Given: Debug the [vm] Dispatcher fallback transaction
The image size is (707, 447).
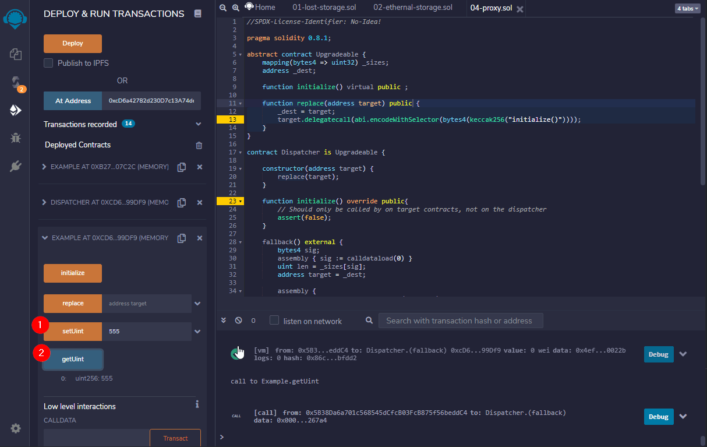Looking at the screenshot, I should click(659, 354).
